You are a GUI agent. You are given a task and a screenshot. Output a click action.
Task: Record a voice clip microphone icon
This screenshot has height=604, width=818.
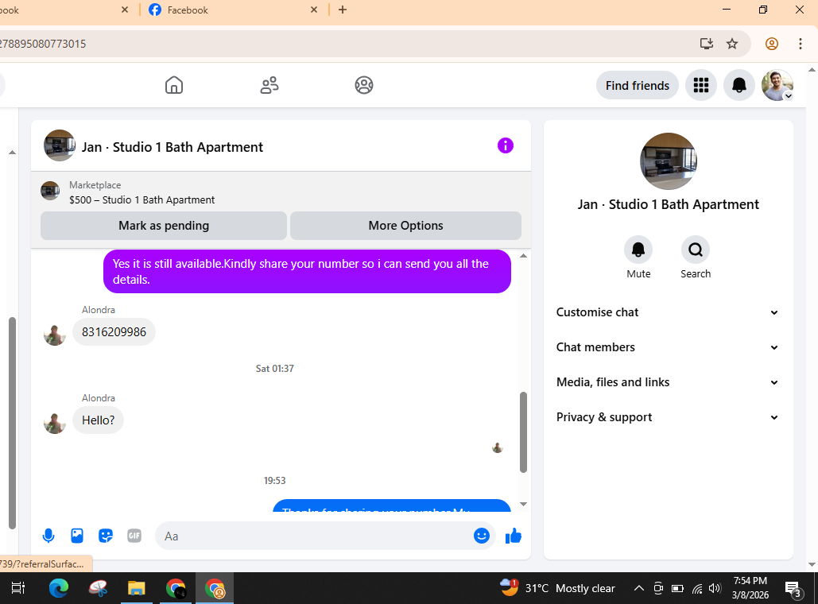48,536
